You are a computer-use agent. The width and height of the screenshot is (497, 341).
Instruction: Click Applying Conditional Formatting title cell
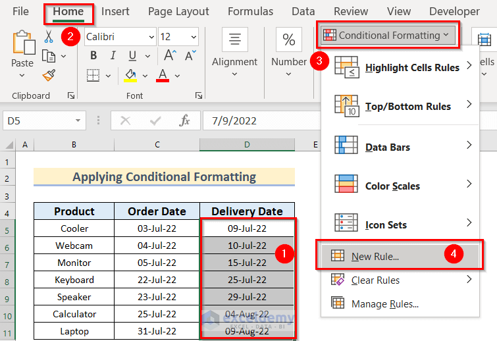click(164, 177)
